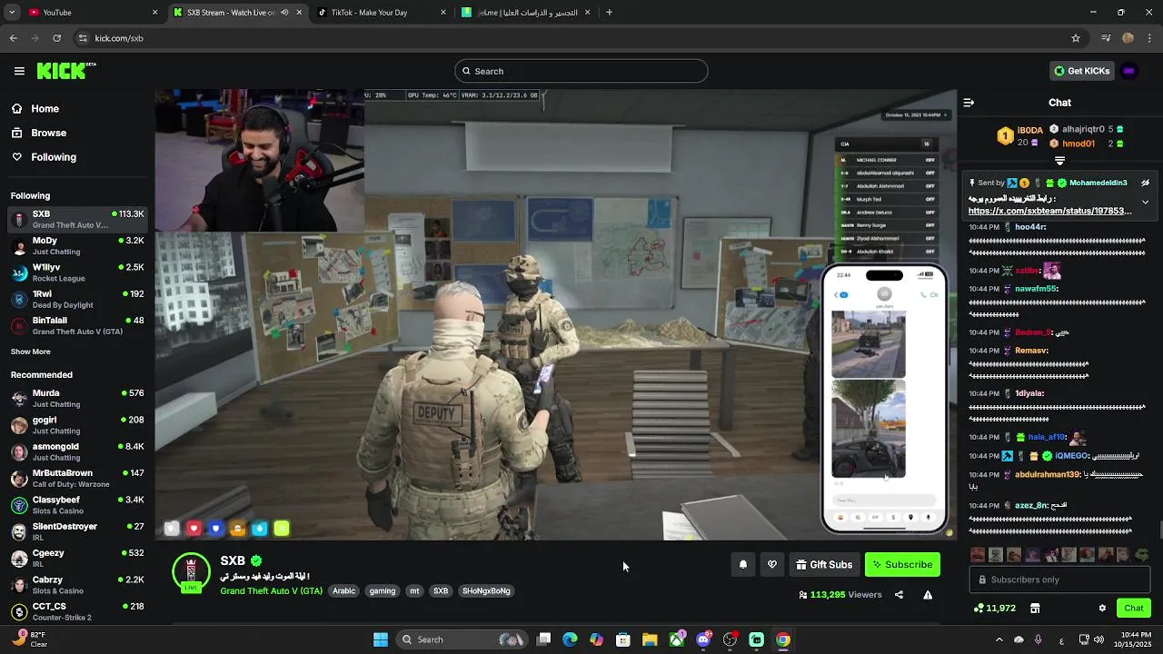Click first emote in quick emote row
This screenshot has height=654, width=1163.
[x=978, y=554]
